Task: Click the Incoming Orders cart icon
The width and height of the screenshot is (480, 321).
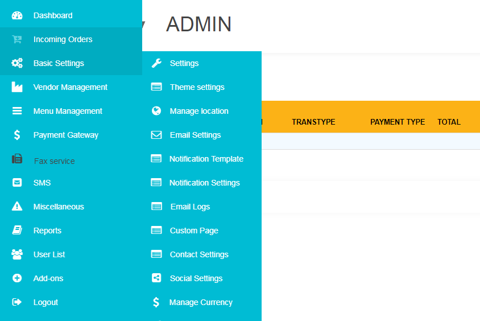Action: 17,39
